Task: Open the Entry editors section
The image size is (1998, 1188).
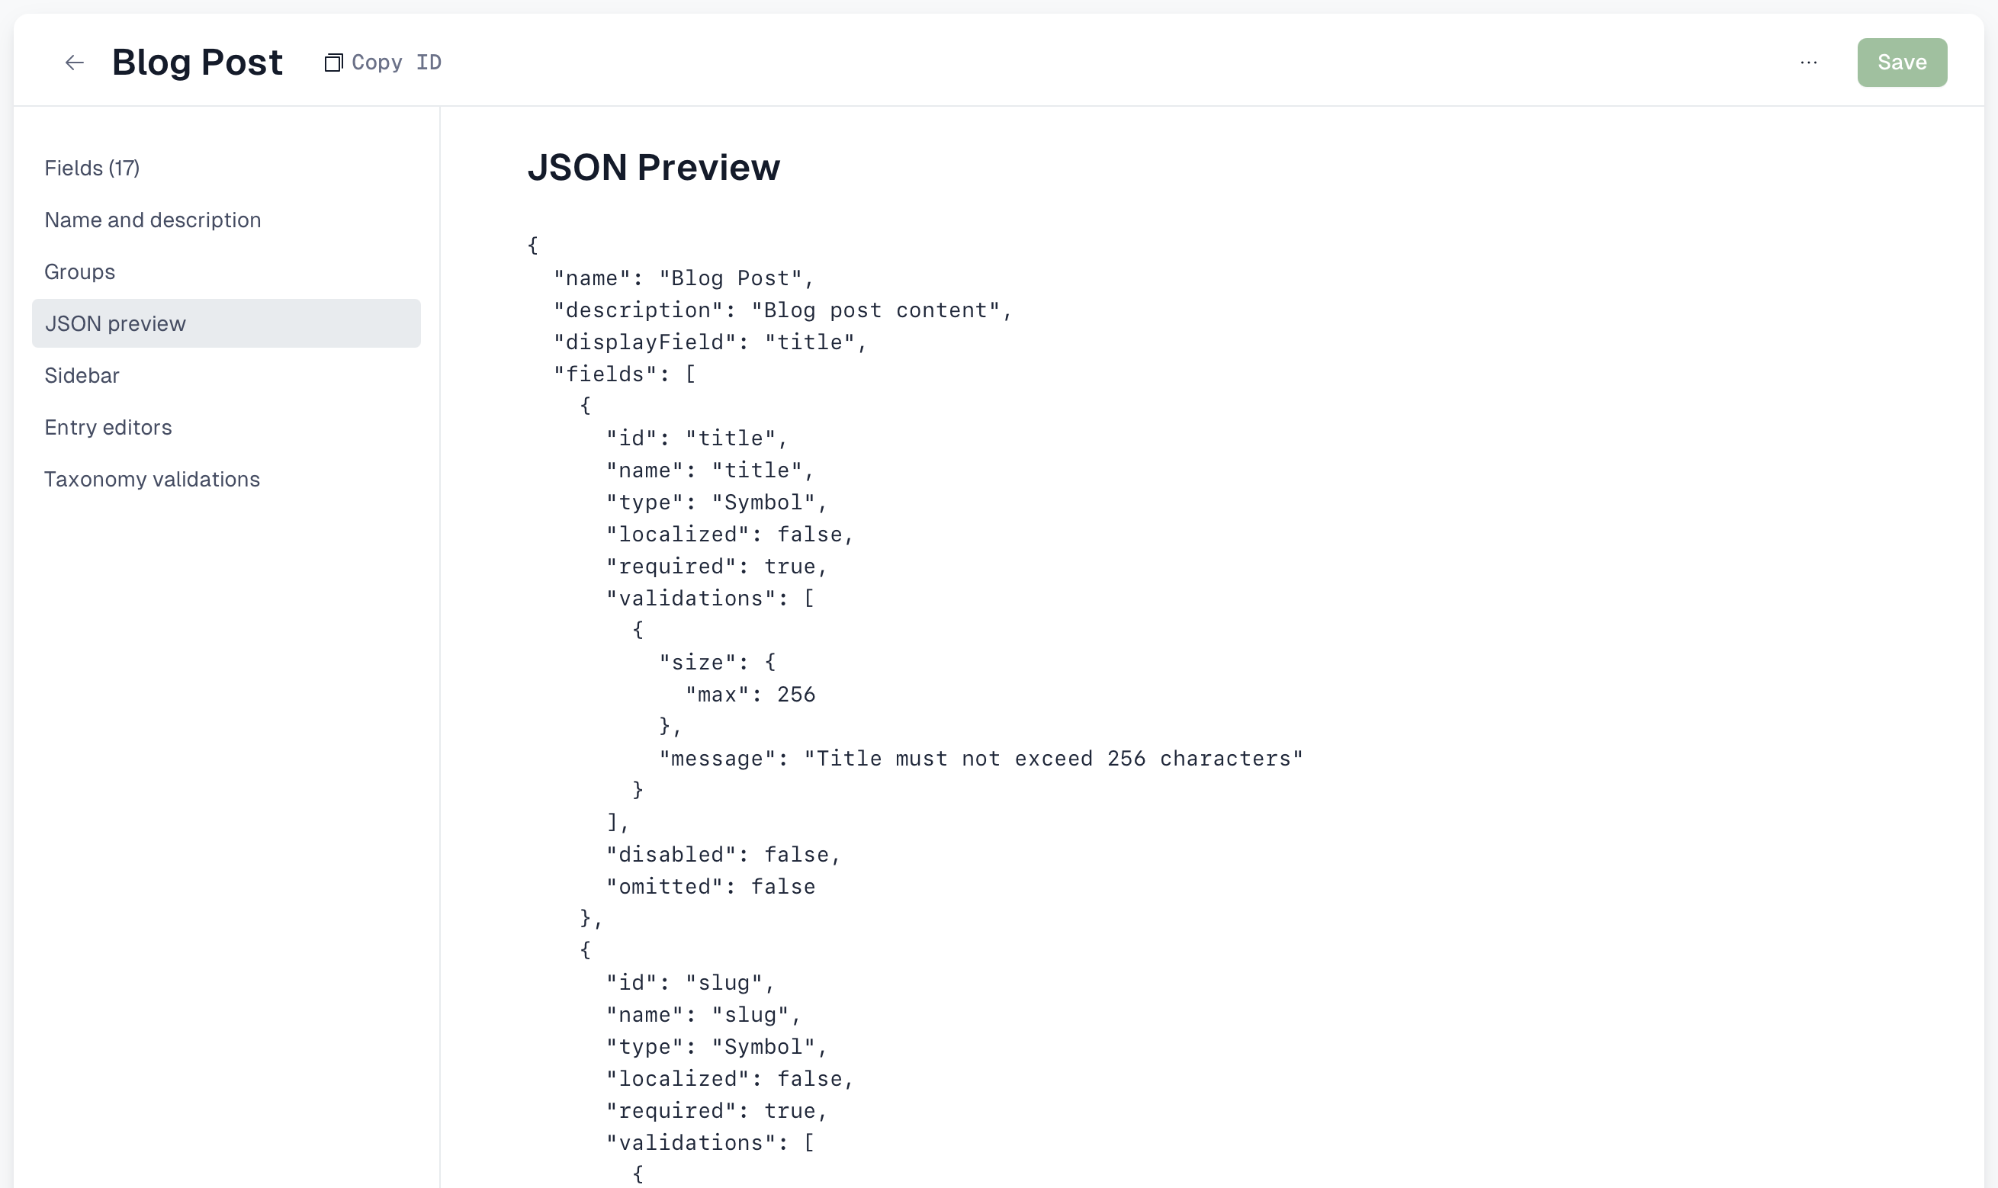Action: click(x=108, y=428)
